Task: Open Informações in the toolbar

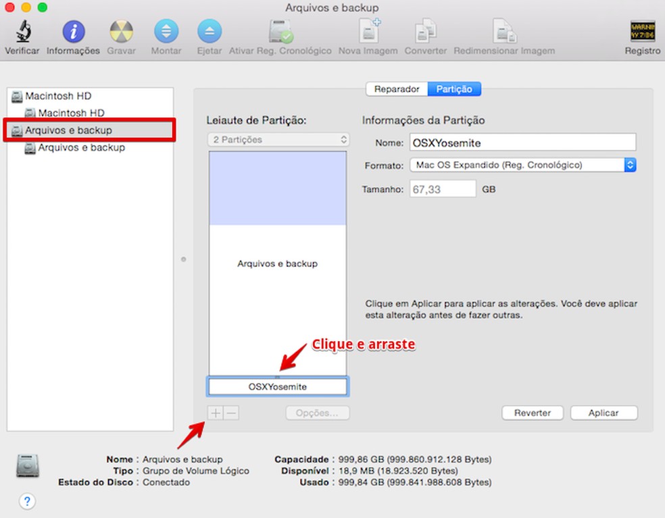Action: [74, 32]
